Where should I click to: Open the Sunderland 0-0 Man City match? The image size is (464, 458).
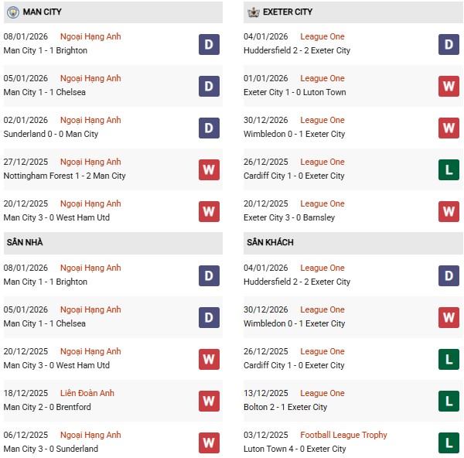click(x=51, y=134)
